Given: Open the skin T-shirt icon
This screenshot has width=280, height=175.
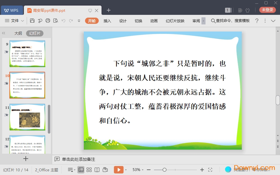Looking at the screenshot, I should coord(247,10).
